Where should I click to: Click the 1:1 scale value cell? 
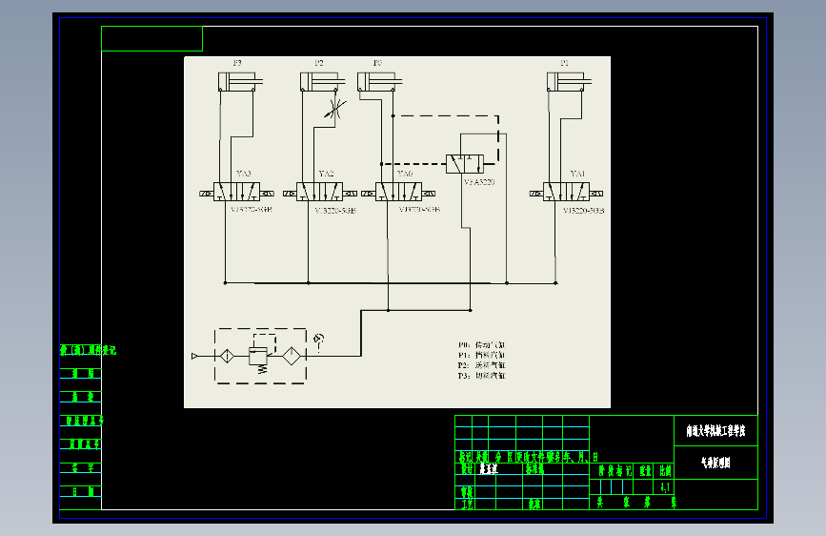pyautogui.click(x=665, y=487)
